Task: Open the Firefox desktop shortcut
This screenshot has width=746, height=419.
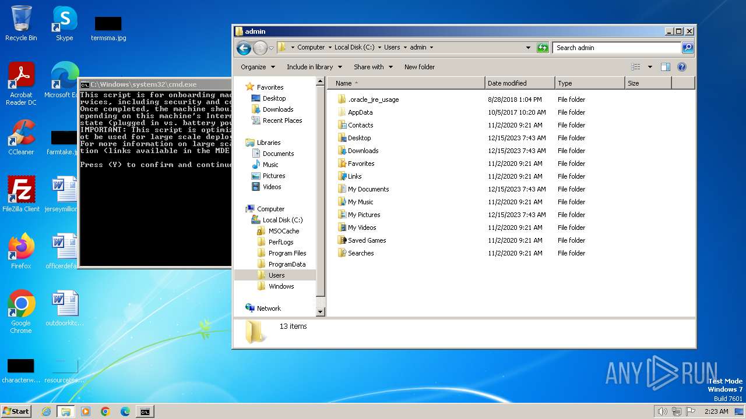Action: [21, 251]
